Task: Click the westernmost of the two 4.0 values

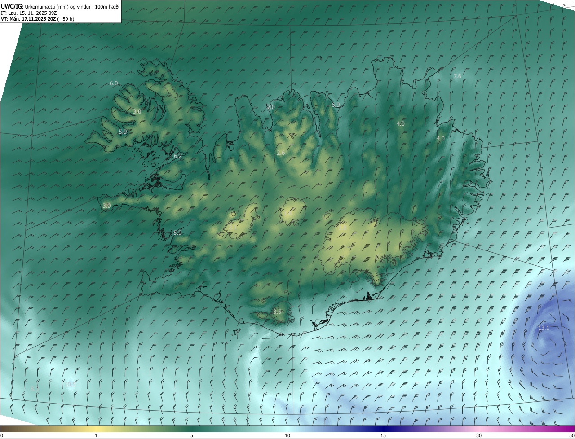Action: (400, 124)
